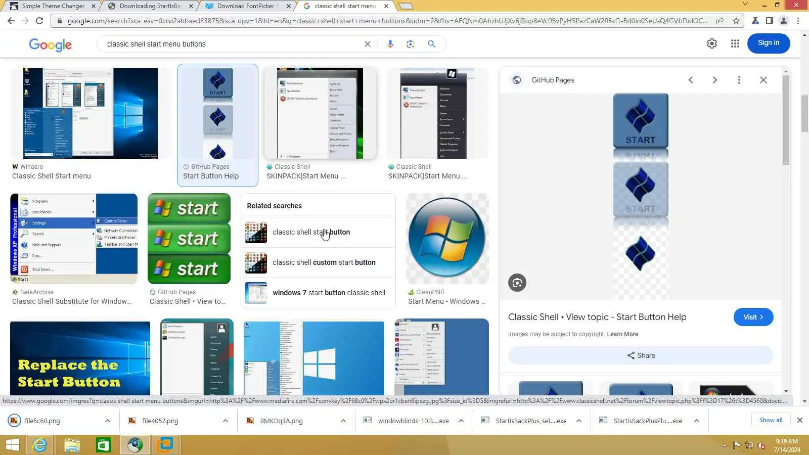The width and height of the screenshot is (809, 455).
Task: Bookmark this page with the star icon
Action: (736, 21)
